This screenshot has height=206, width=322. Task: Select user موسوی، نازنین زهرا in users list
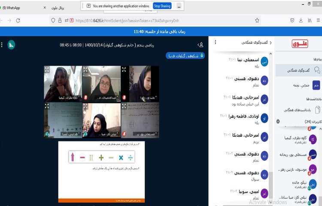pyautogui.click(x=298, y=170)
